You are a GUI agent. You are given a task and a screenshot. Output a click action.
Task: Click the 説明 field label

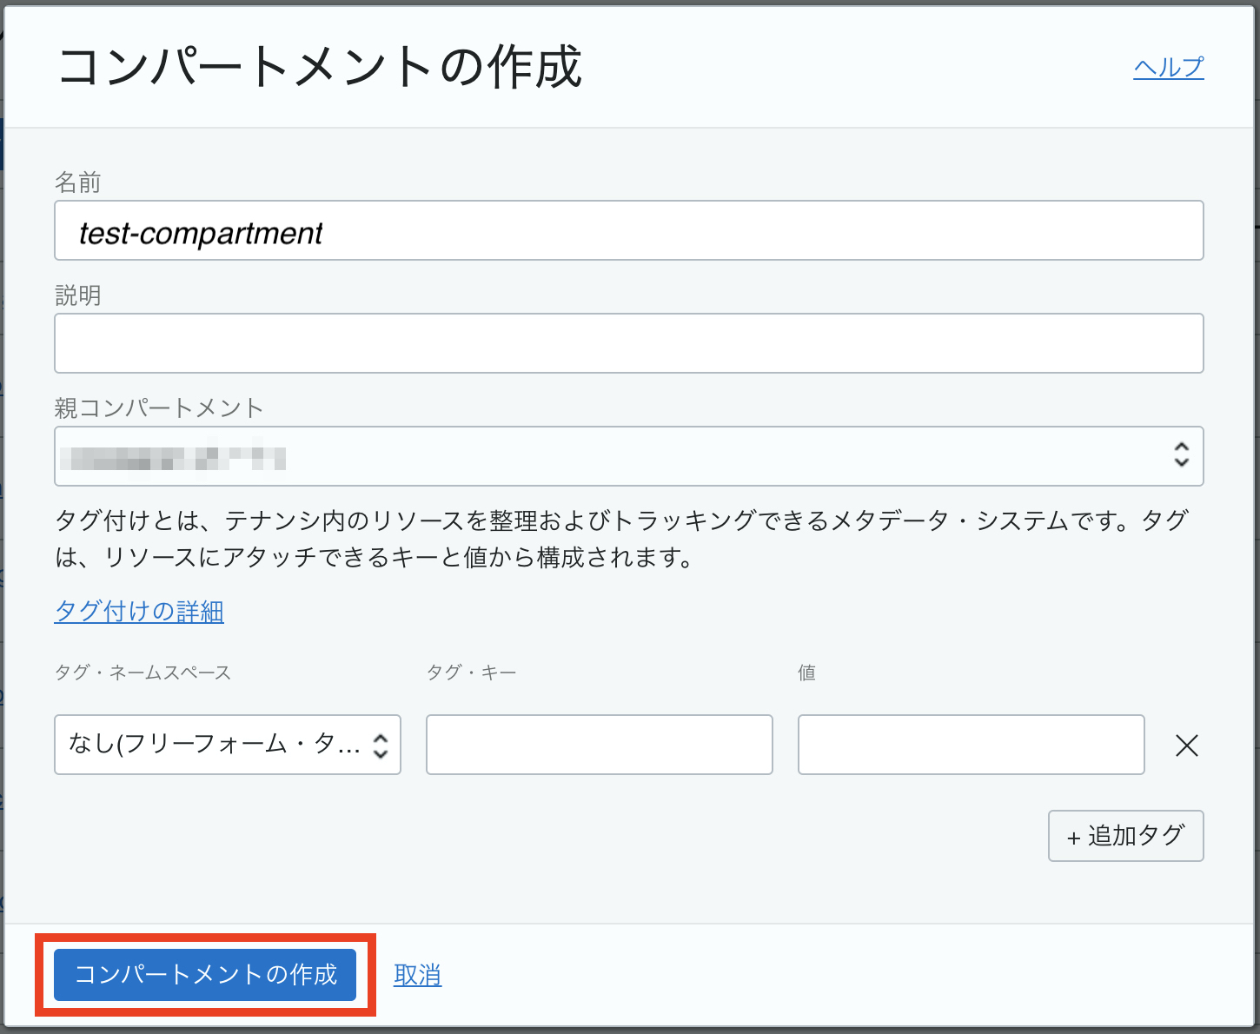point(78,295)
